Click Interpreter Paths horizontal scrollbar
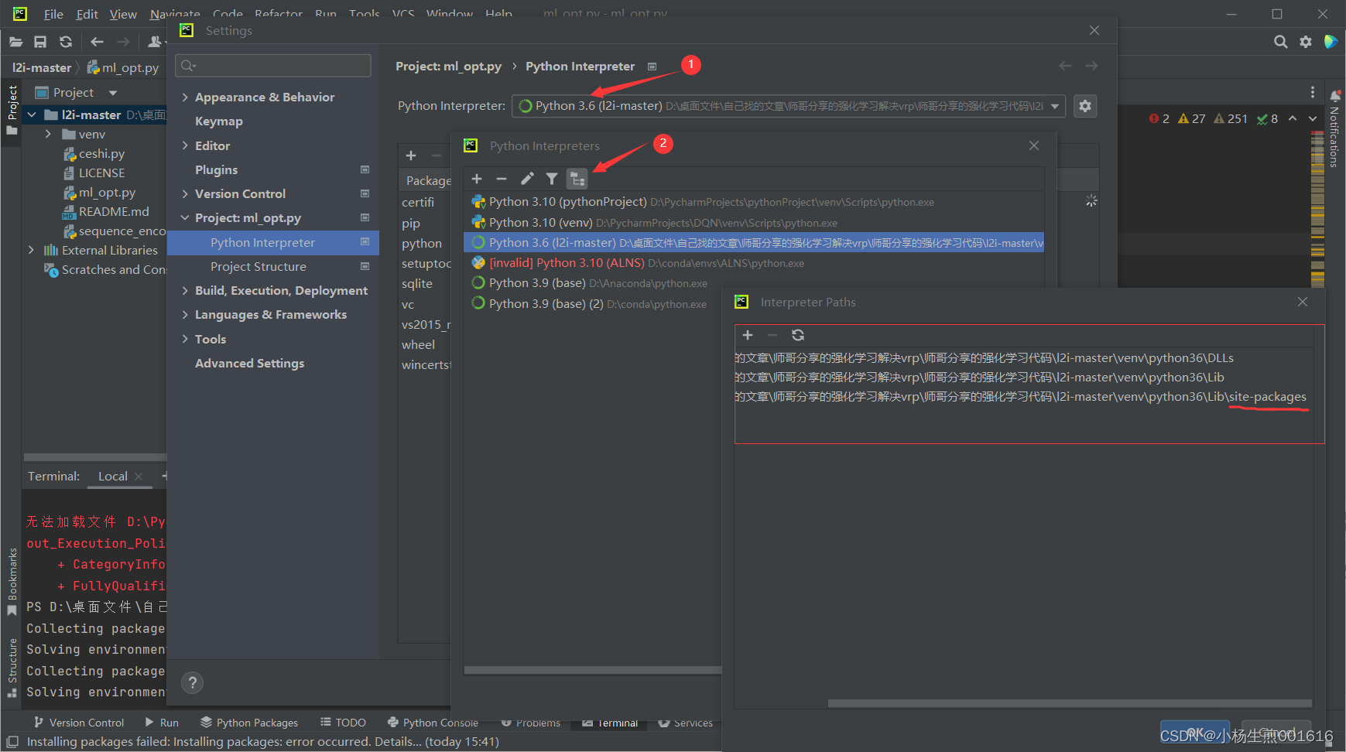This screenshot has height=752, width=1346. tap(1070, 703)
